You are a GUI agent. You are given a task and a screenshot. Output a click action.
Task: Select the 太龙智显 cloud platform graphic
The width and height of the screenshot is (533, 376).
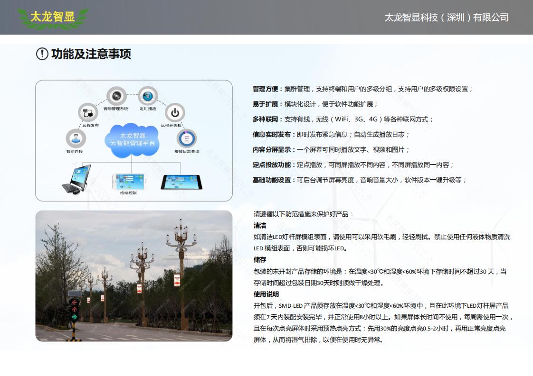134,140
